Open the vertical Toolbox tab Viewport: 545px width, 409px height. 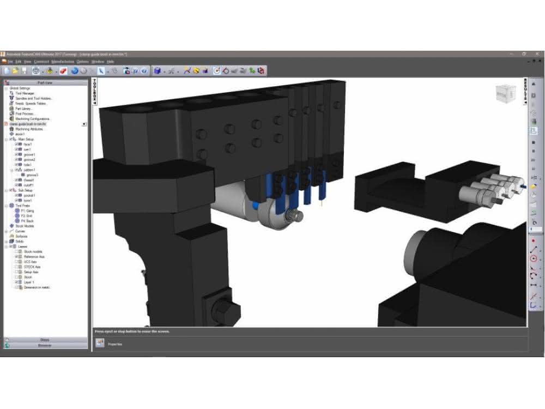point(94,92)
